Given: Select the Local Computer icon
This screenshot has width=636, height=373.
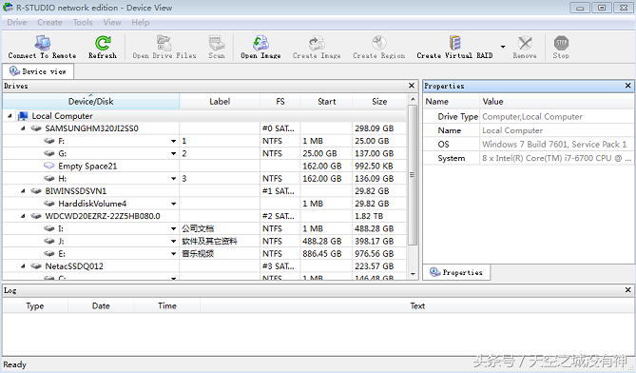Looking at the screenshot, I should (x=23, y=116).
